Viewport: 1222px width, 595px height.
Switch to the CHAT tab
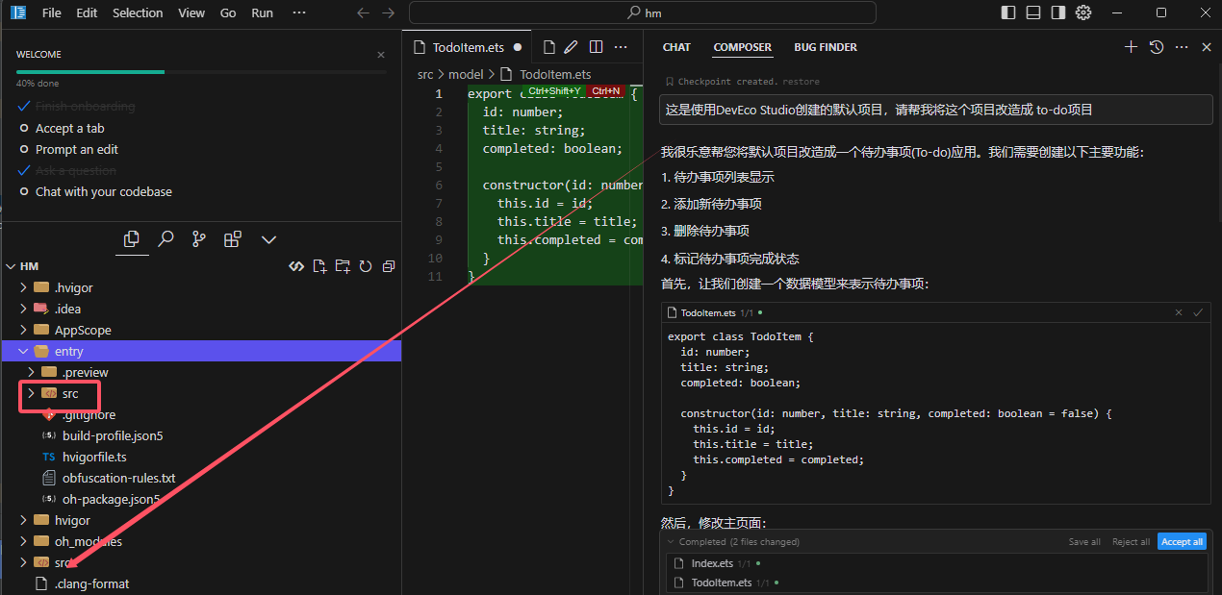[x=676, y=47]
